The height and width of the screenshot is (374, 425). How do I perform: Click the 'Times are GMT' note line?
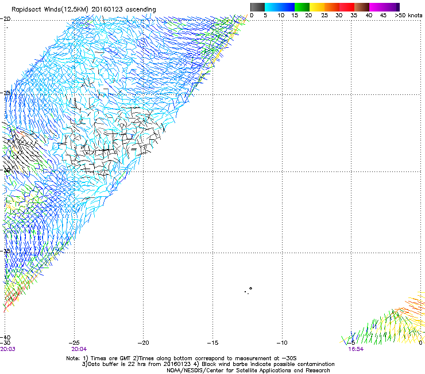[181, 358]
